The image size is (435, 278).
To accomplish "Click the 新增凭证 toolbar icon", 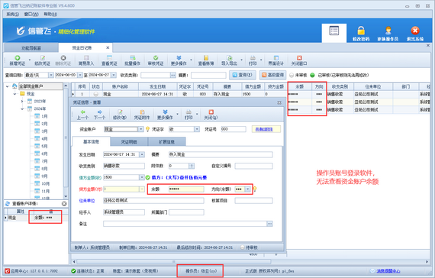I will point(18,58).
